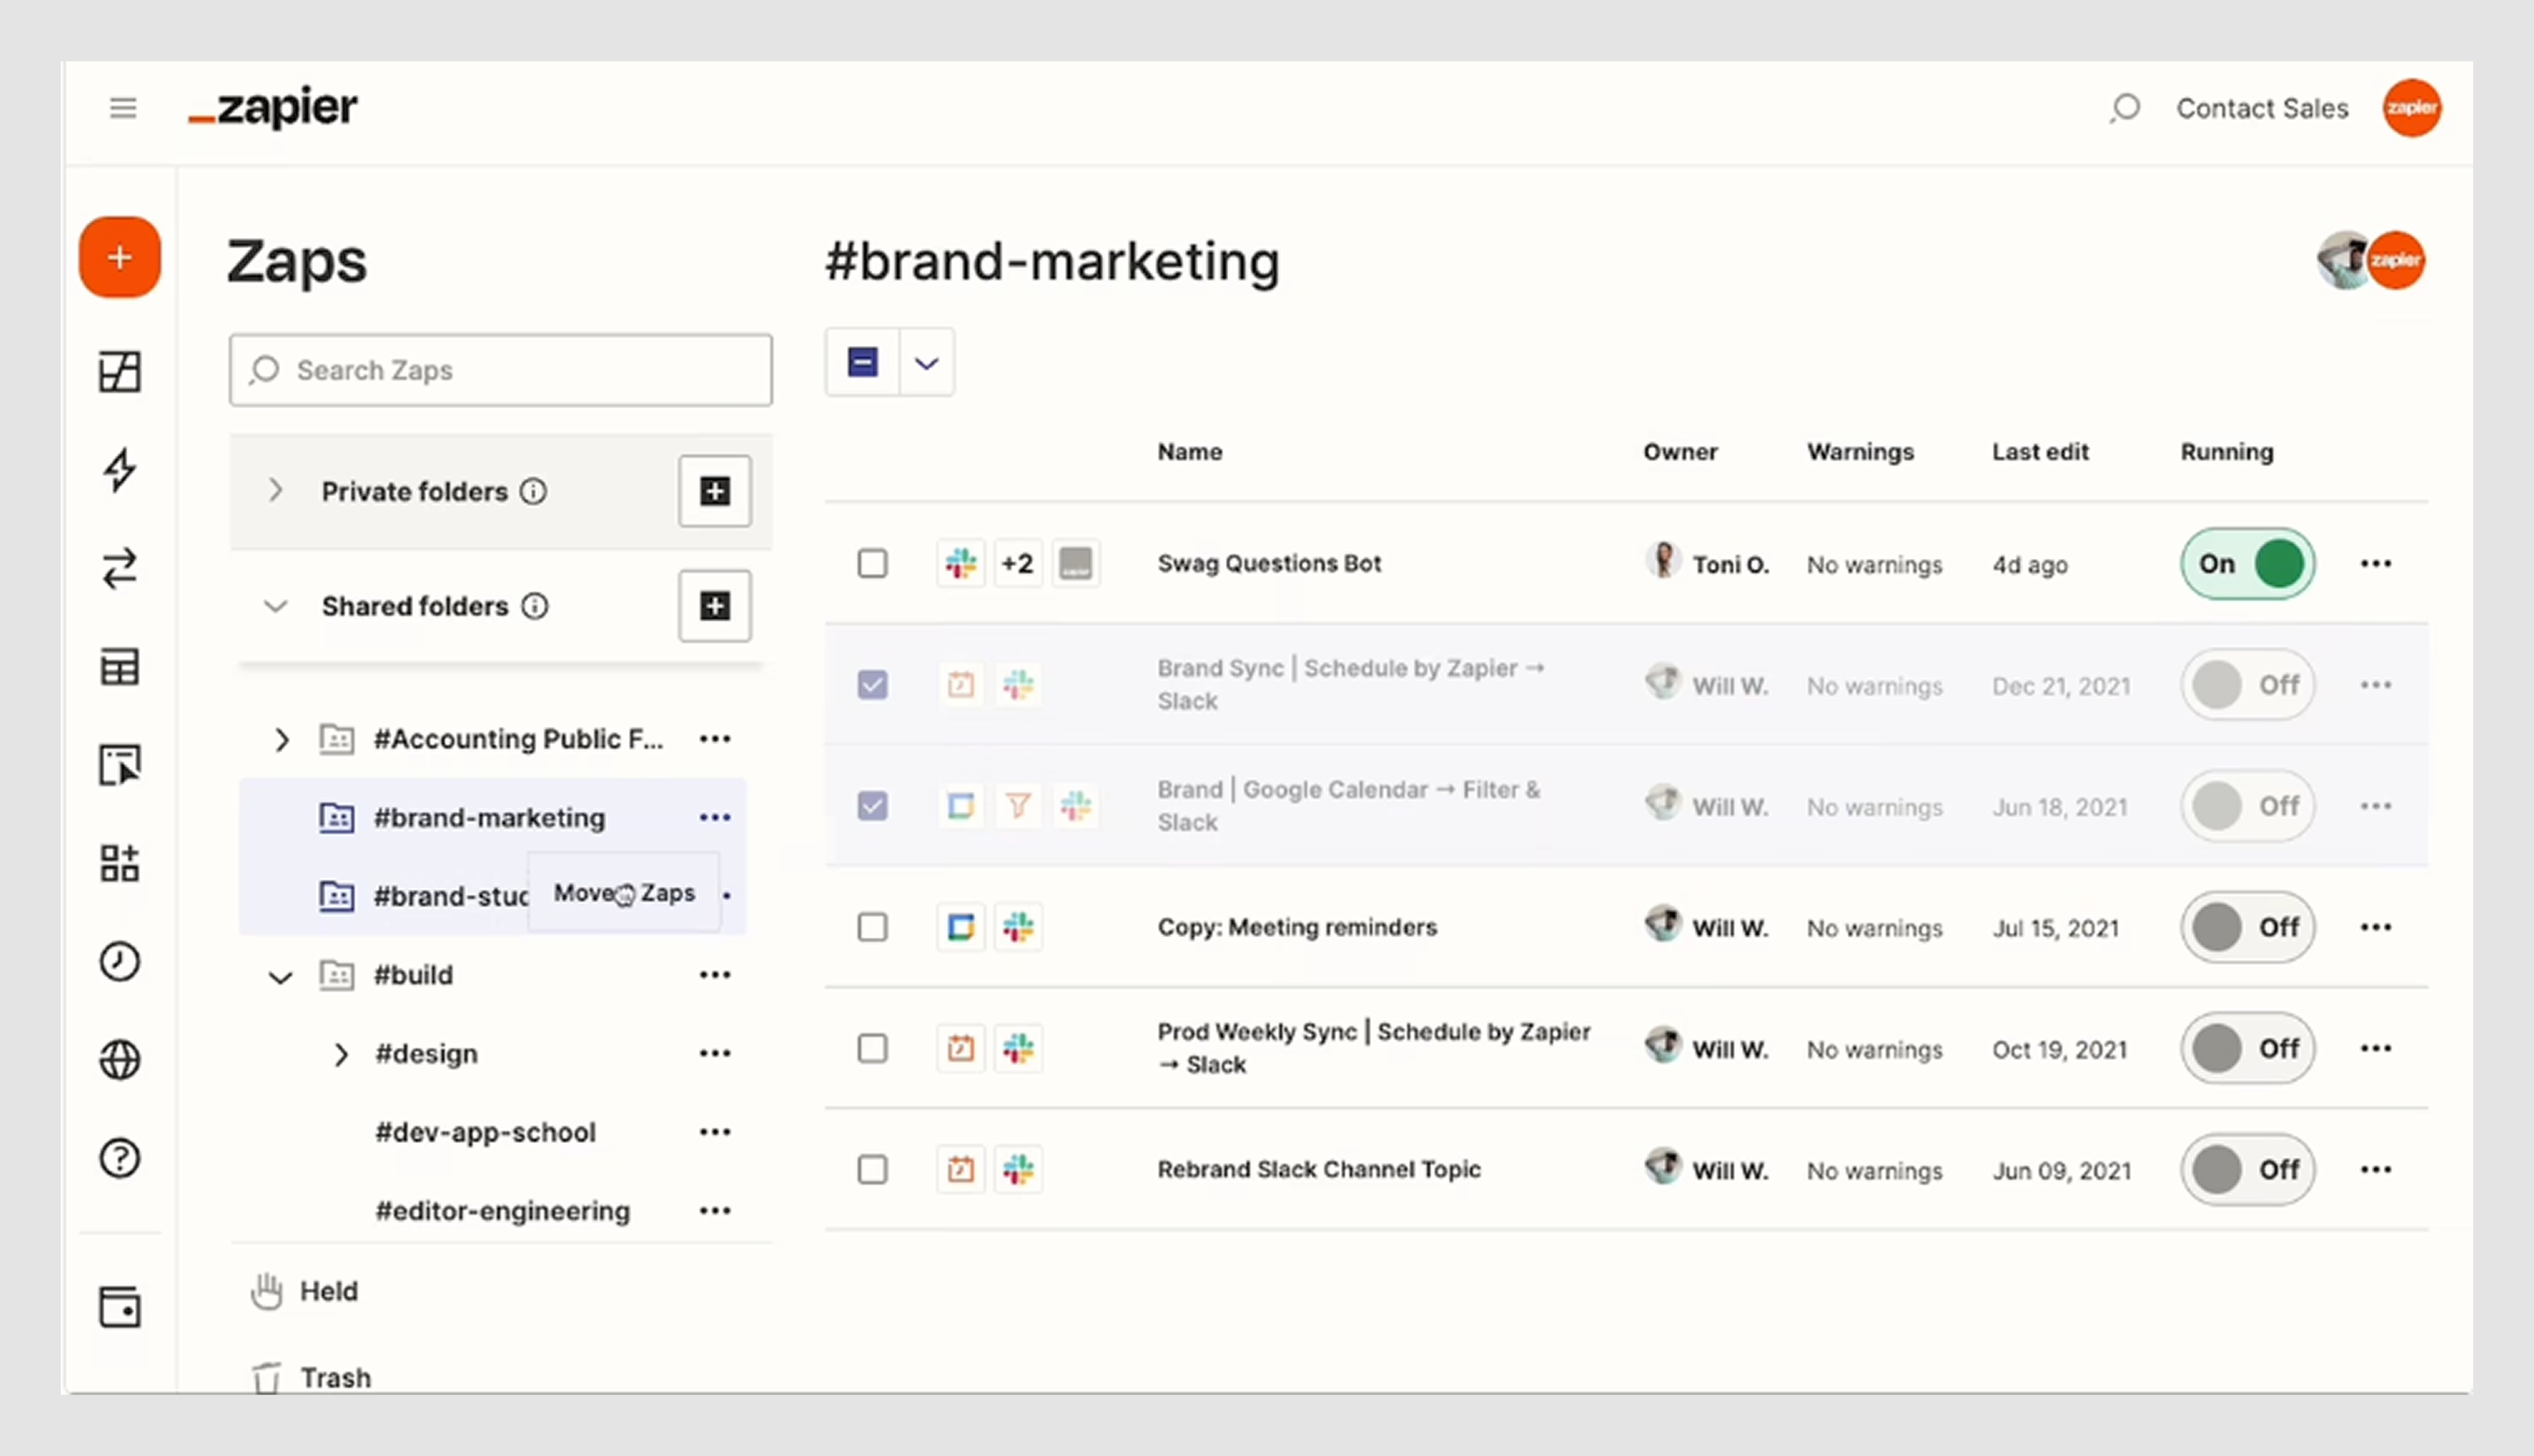Open Zaps via lightning bolt icon

coord(120,470)
